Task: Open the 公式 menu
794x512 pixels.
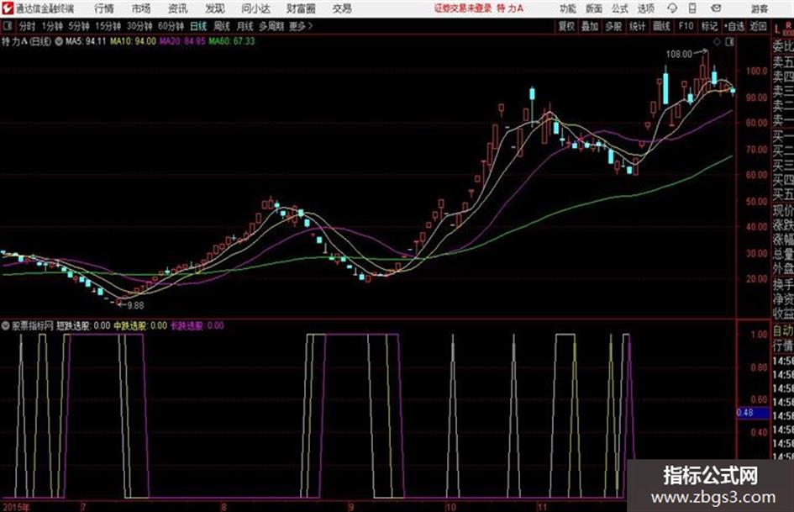Action: (620, 8)
